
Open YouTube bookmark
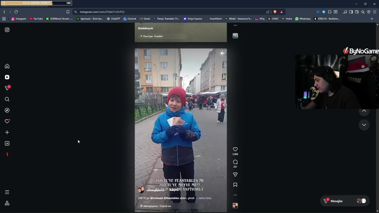[x=36, y=19]
